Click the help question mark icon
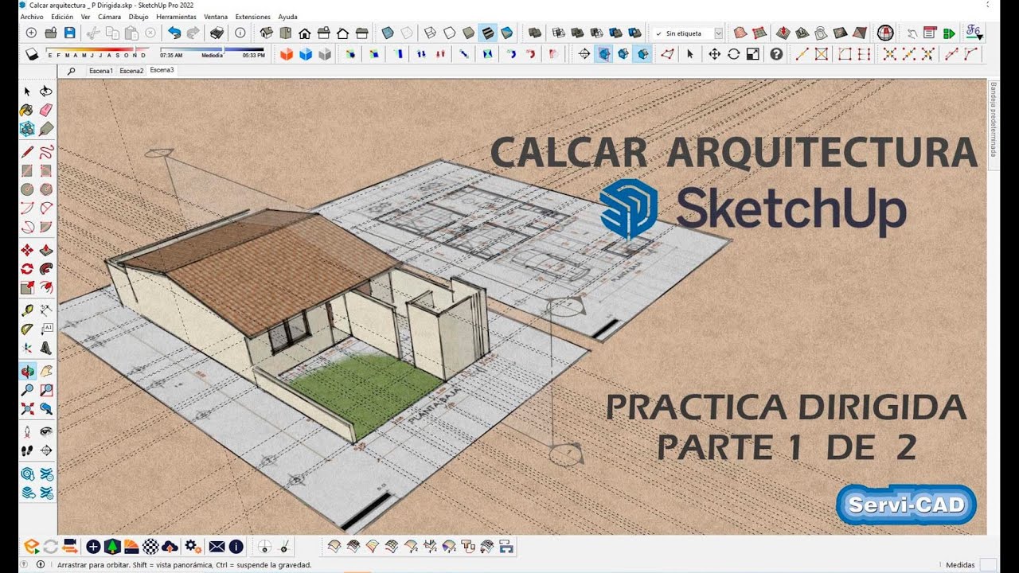Viewport: 1019px width, 573px height. click(776, 54)
